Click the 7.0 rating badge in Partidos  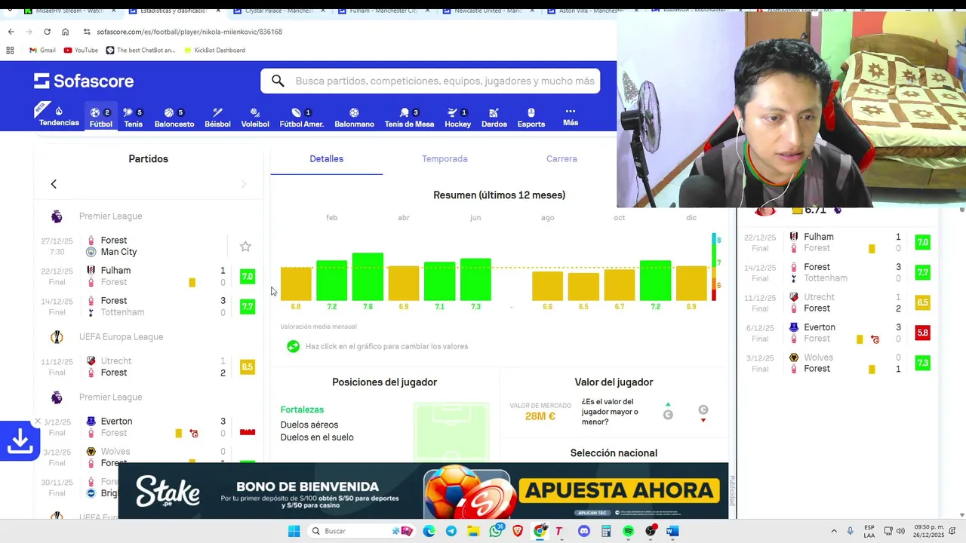click(247, 277)
